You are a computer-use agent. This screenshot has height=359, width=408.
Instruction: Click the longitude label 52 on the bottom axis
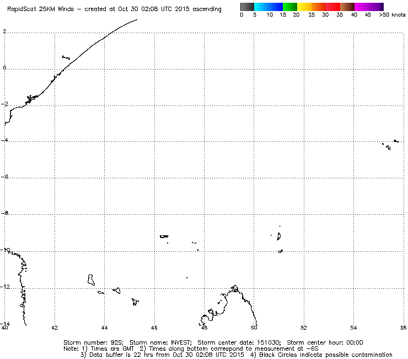click(x=304, y=328)
